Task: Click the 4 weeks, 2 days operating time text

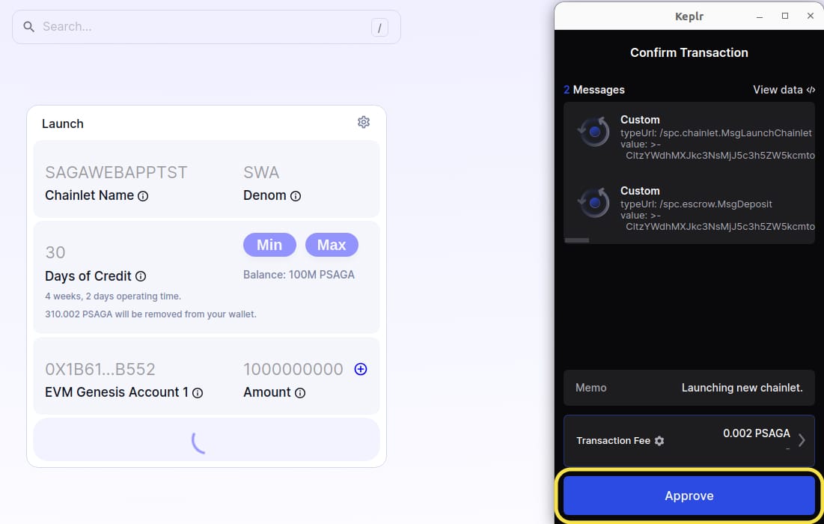Action: 113,296
